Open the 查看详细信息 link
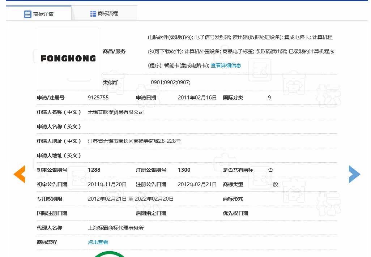The height and width of the screenshot is (257, 371). click(226, 65)
